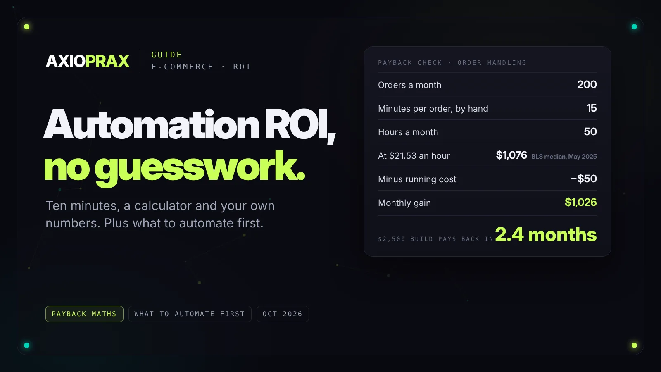This screenshot has height=372, width=661.
Task: Click PAYBACK CHECK · ORDER HANDLING header
Action: click(x=452, y=63)
